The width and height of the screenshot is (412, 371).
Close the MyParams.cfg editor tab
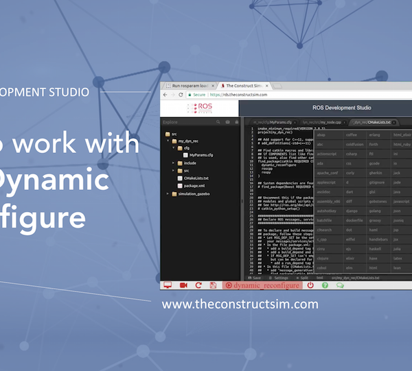click(x=295, y=123)
